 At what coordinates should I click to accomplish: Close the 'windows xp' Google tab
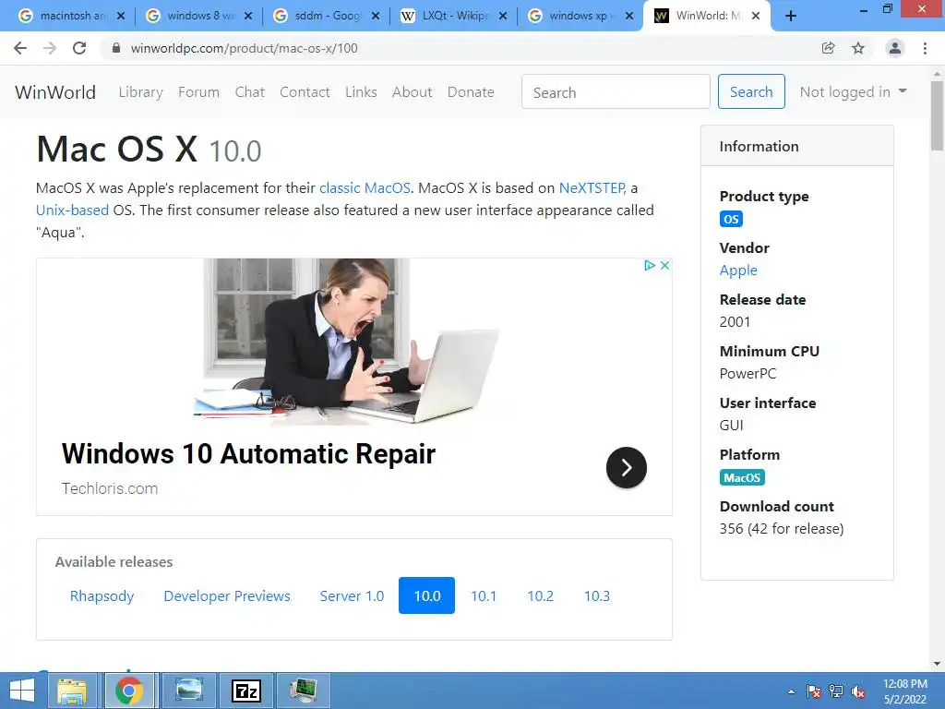(629, 17)
